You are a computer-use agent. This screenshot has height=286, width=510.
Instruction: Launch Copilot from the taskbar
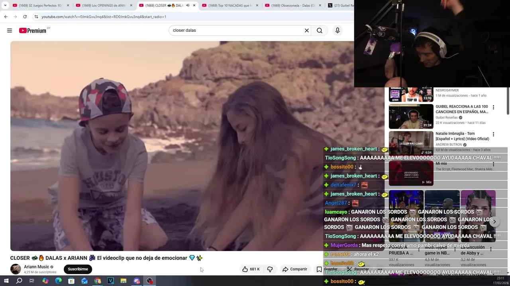point(45,281)
